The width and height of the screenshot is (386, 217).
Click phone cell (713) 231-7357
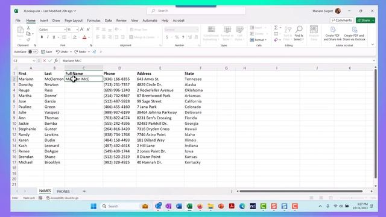tap(119, 84)
